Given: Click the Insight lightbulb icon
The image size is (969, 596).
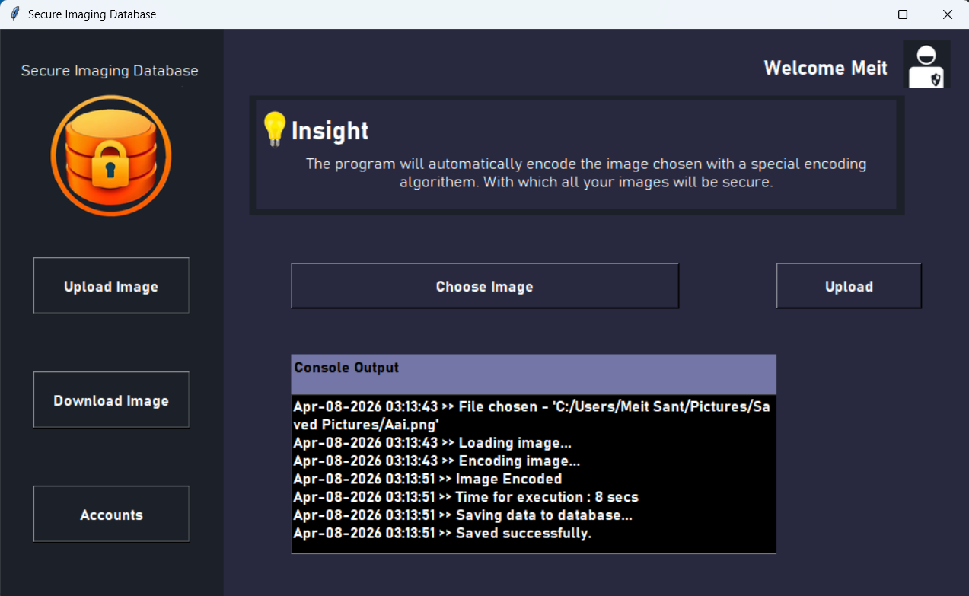Looking at the screenshot, I should click(x=274, y=129).
